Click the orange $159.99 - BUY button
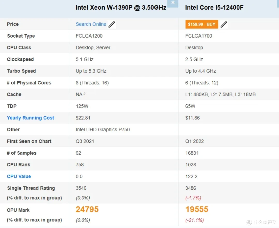The image size is (279, 228). 202,24
